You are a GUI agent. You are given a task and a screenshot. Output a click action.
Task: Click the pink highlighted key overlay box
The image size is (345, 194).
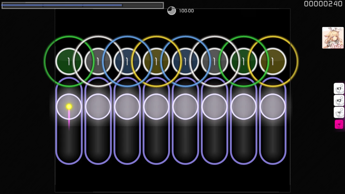[339, 124]
